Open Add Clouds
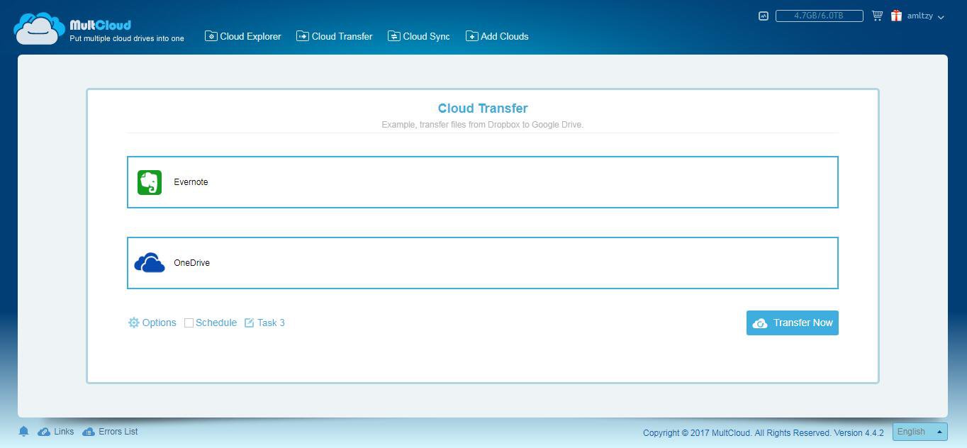The width and height of the screenshot is (967, 448). click(x=497, y=36)
